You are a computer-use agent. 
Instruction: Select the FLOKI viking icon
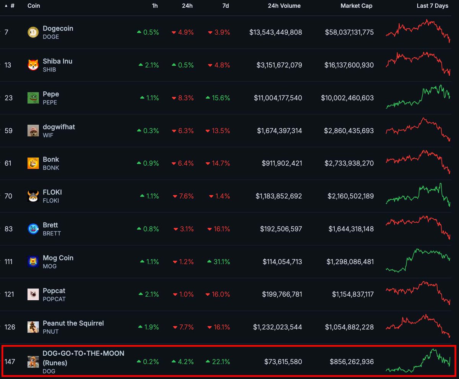[x=33, y=196]
